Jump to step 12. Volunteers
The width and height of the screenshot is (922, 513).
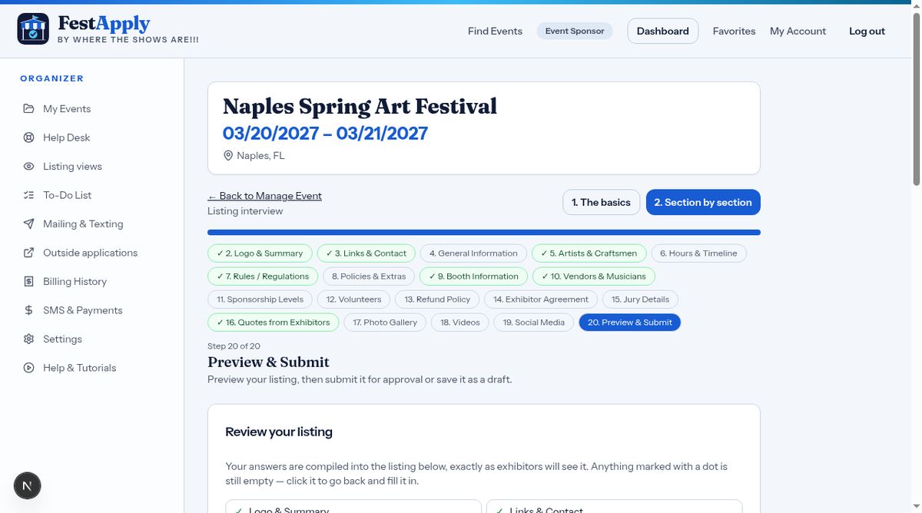(353, 300)
